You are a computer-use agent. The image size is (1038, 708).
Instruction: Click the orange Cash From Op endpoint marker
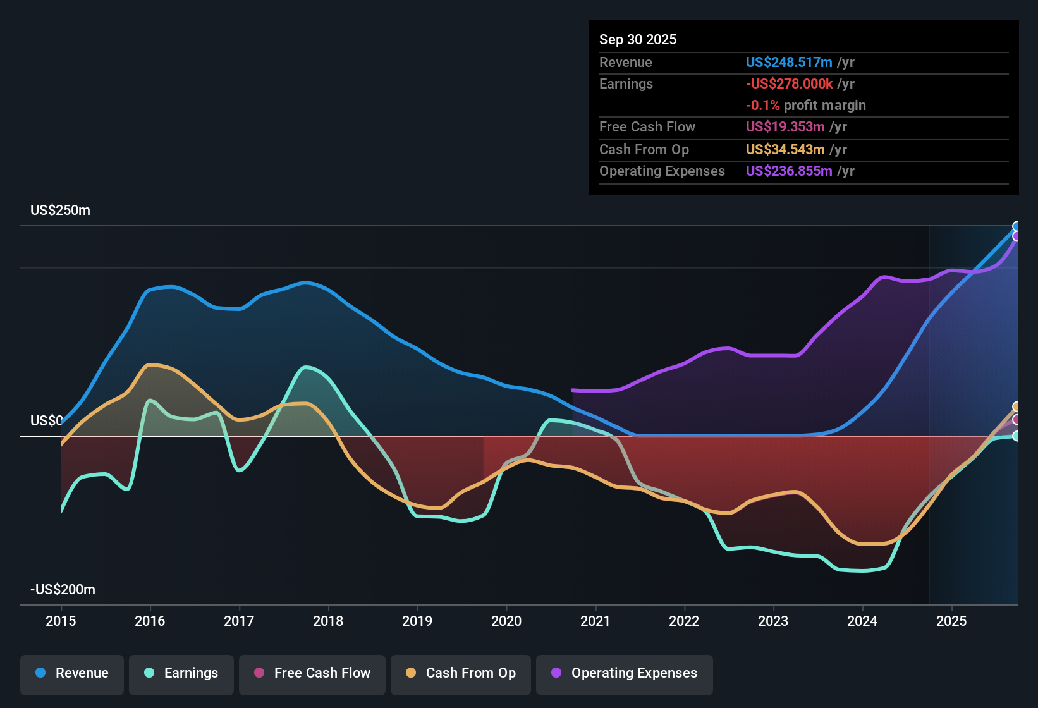pyautogui.click(x=1017, y=406)
